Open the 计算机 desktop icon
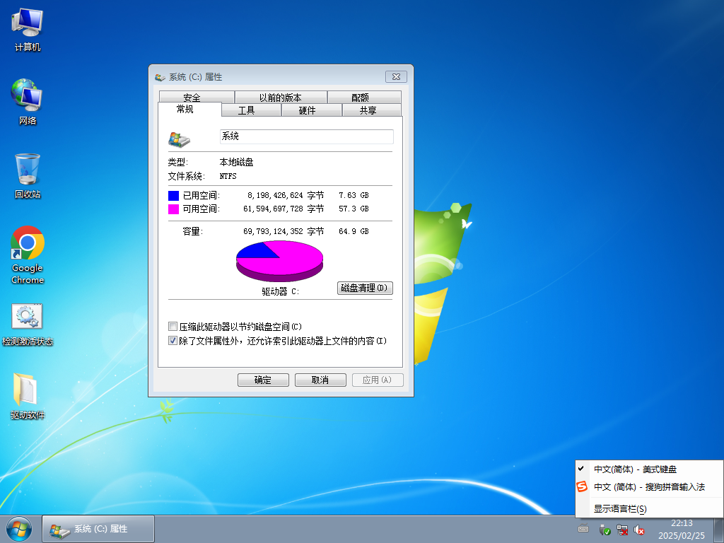This screenshot has height=543, width=724. pyautogui.click(x=28, y=30)
